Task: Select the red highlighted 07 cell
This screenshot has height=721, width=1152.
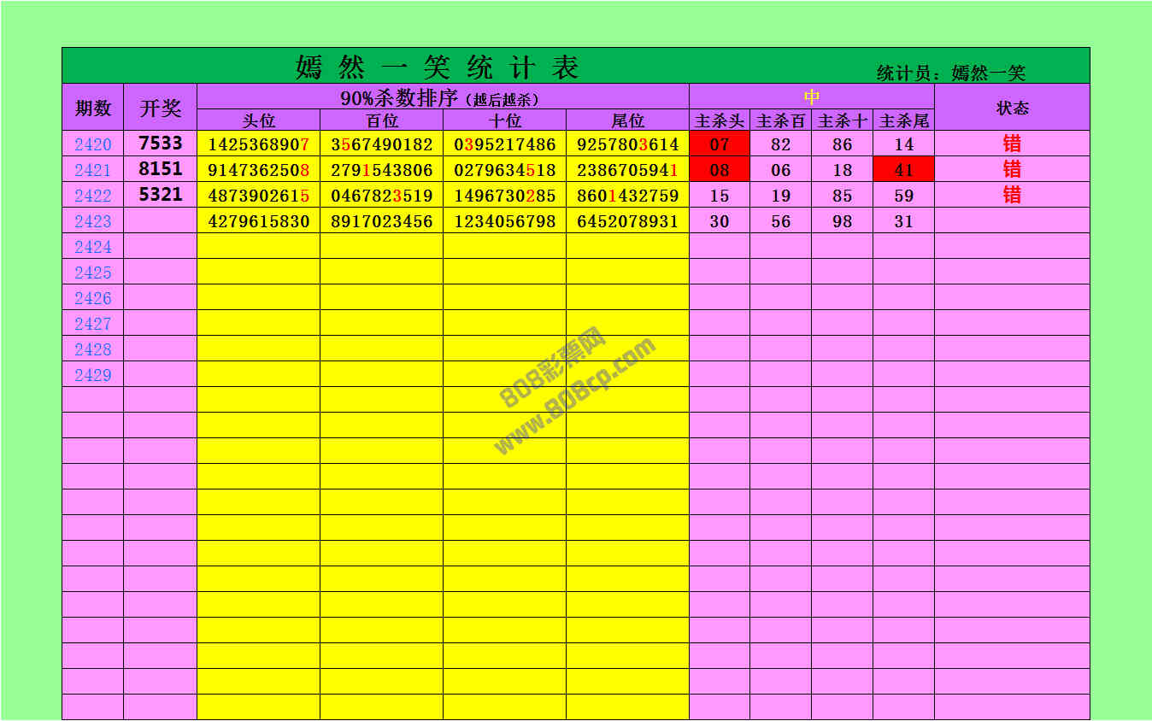Action: click(720, 144)
